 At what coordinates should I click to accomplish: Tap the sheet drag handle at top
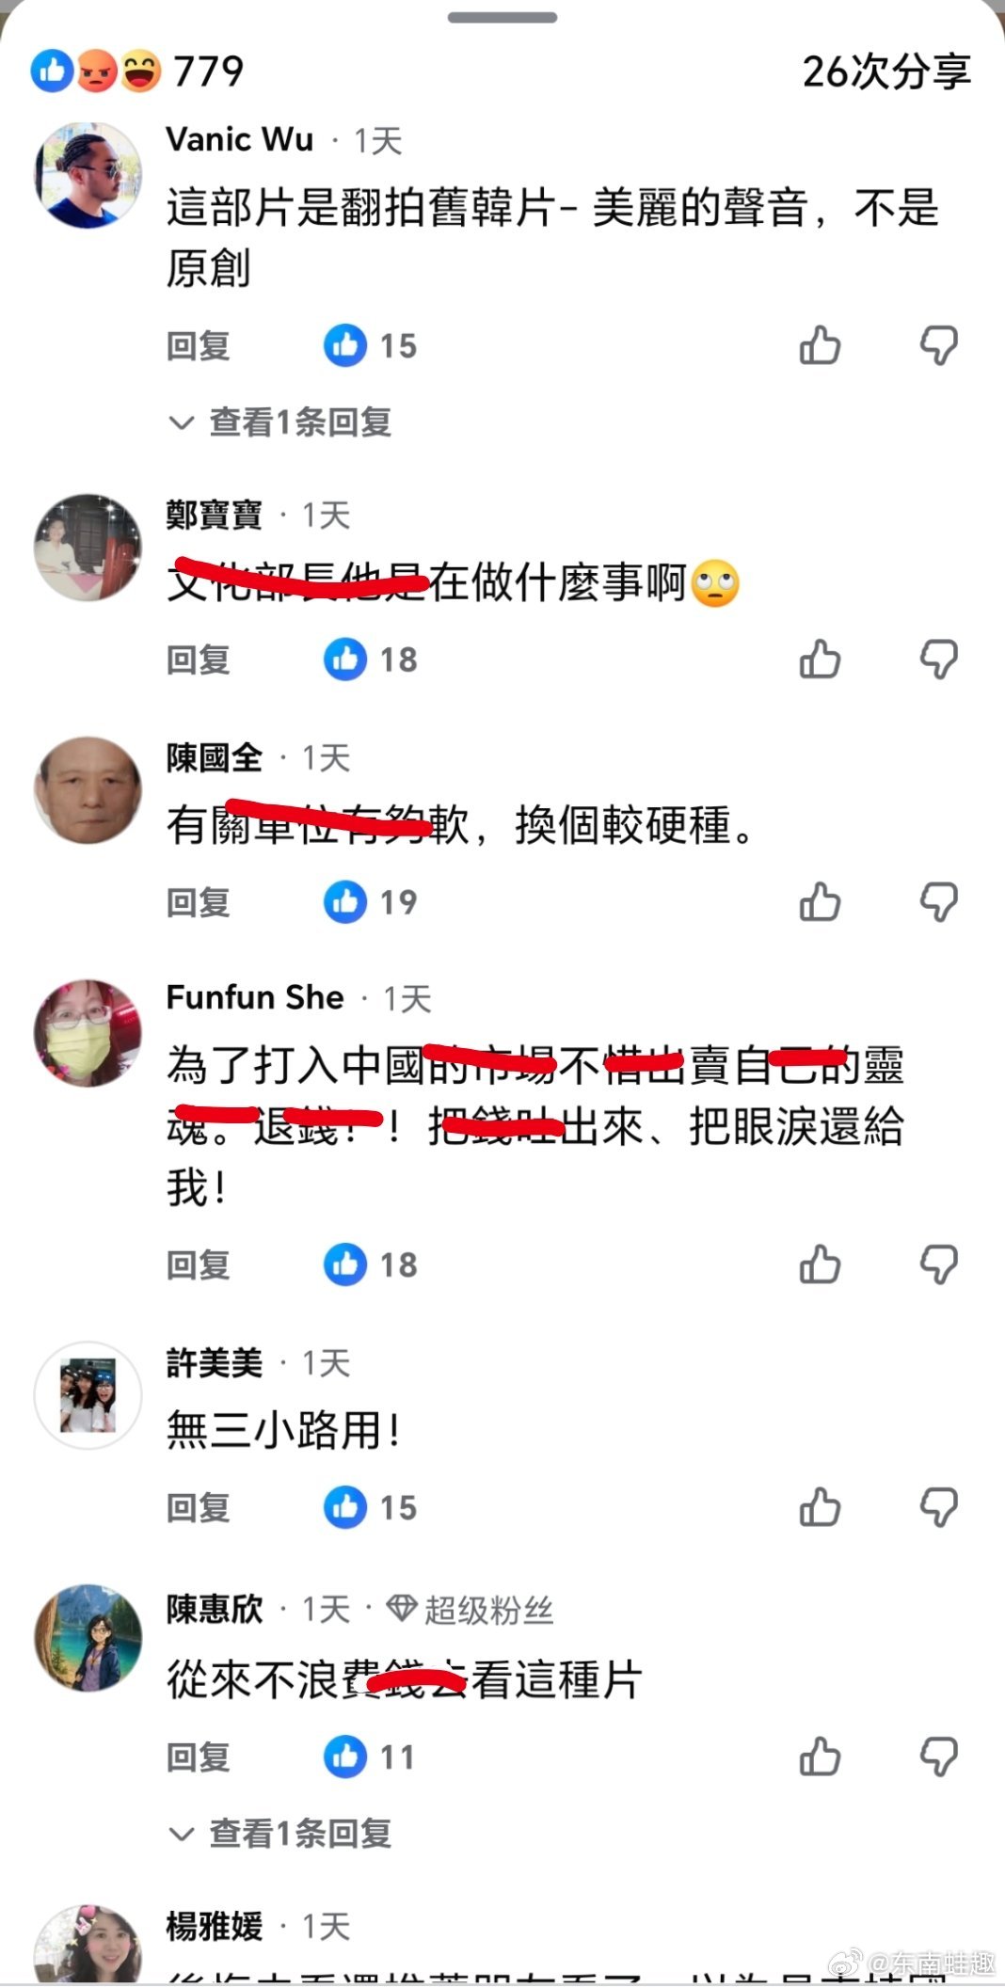pyautogui.click(x=502, y=17)
